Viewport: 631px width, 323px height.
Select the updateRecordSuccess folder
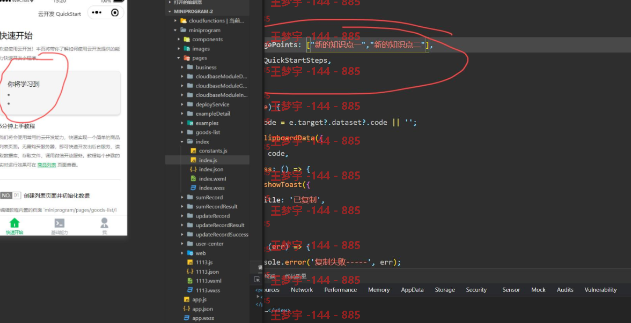(x=222, y=235)
